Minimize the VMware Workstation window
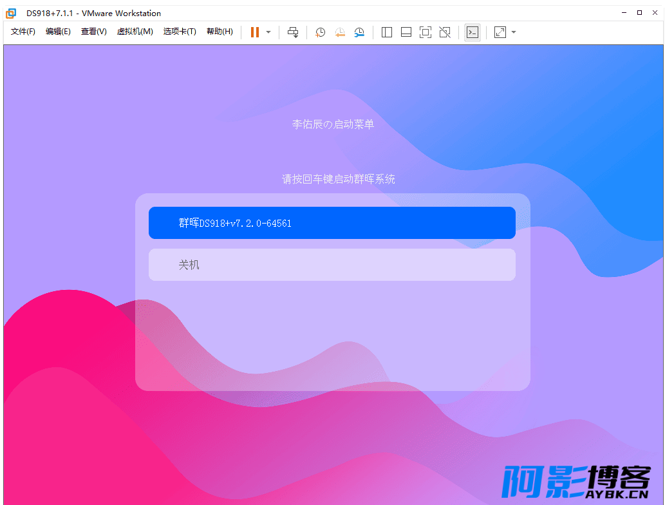This screenshot has width=665, height=505. (624, 13)
